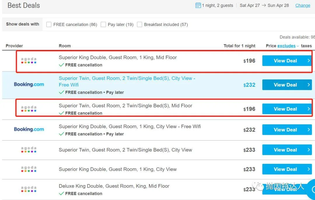Click the Total for 1 night column header
This screenshot has height=200, width=315.
pyautogui.click(x=239, y=46)
